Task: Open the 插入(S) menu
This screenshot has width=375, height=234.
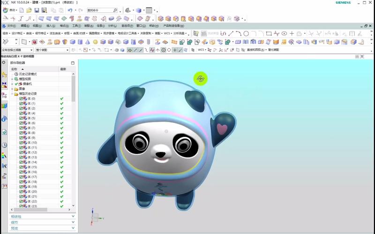Action: click(51, 26)
